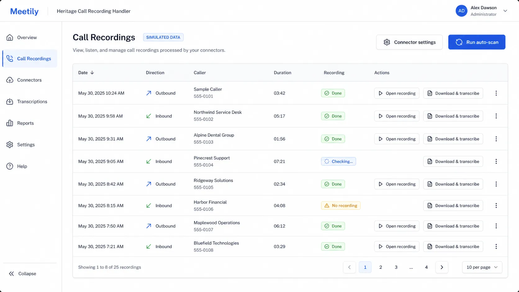
Task: Open more options for Maplewood Operations row
Action: point(496,226)
